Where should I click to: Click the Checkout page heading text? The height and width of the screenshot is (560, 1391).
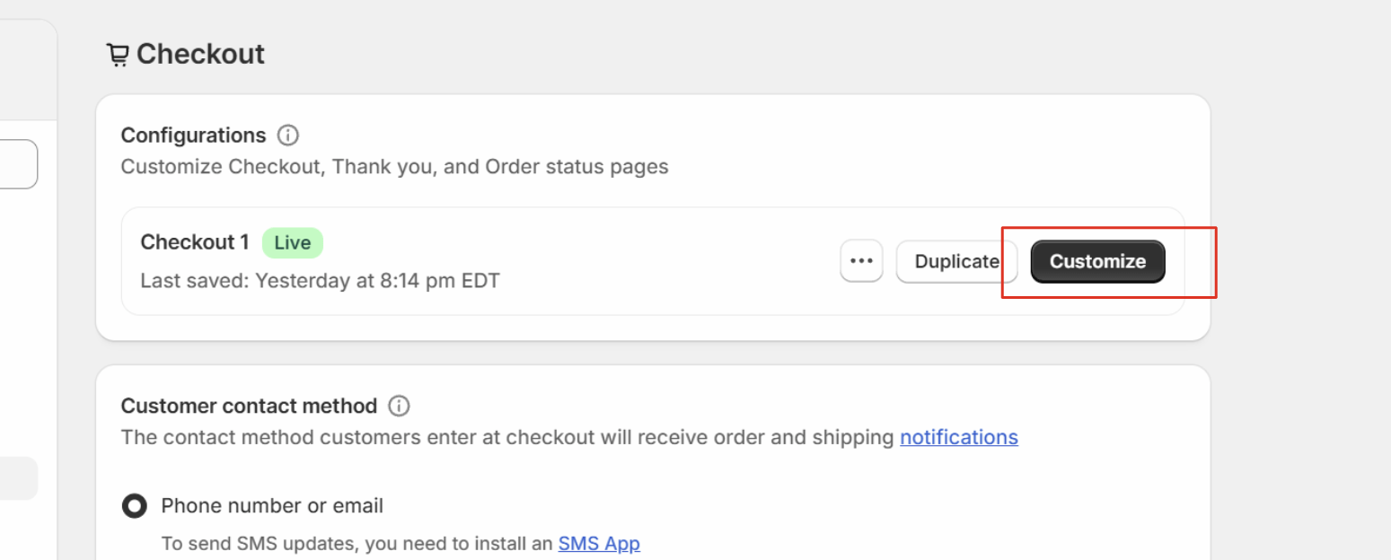click(x=200, y=54)
